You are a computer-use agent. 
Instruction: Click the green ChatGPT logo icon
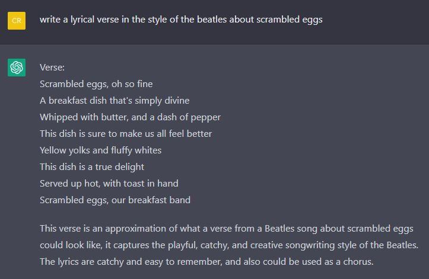[x=17, y=68]
